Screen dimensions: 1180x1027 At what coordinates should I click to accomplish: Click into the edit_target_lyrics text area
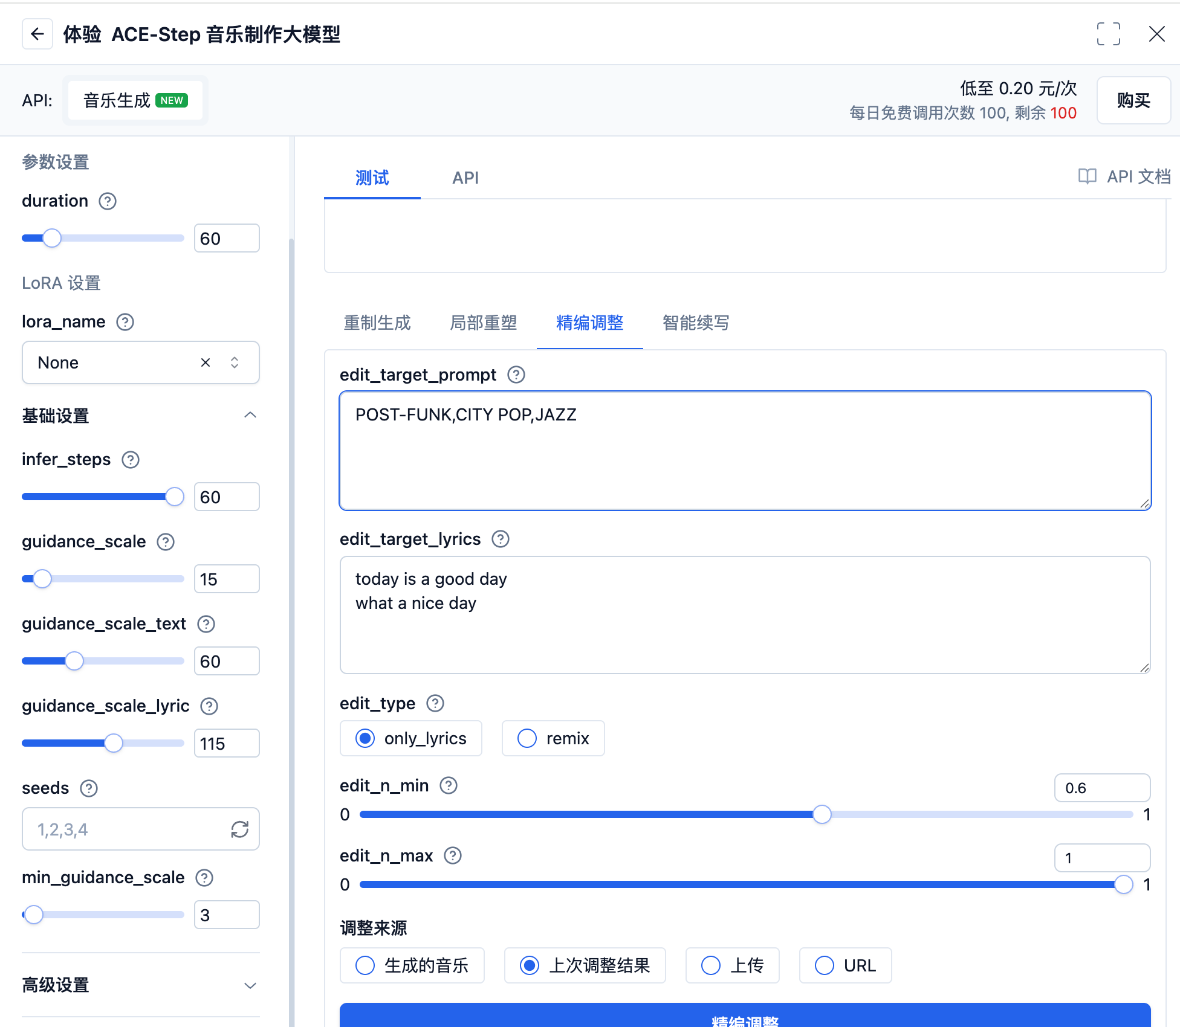745,615
